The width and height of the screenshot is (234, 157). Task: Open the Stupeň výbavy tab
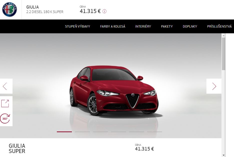78,26
